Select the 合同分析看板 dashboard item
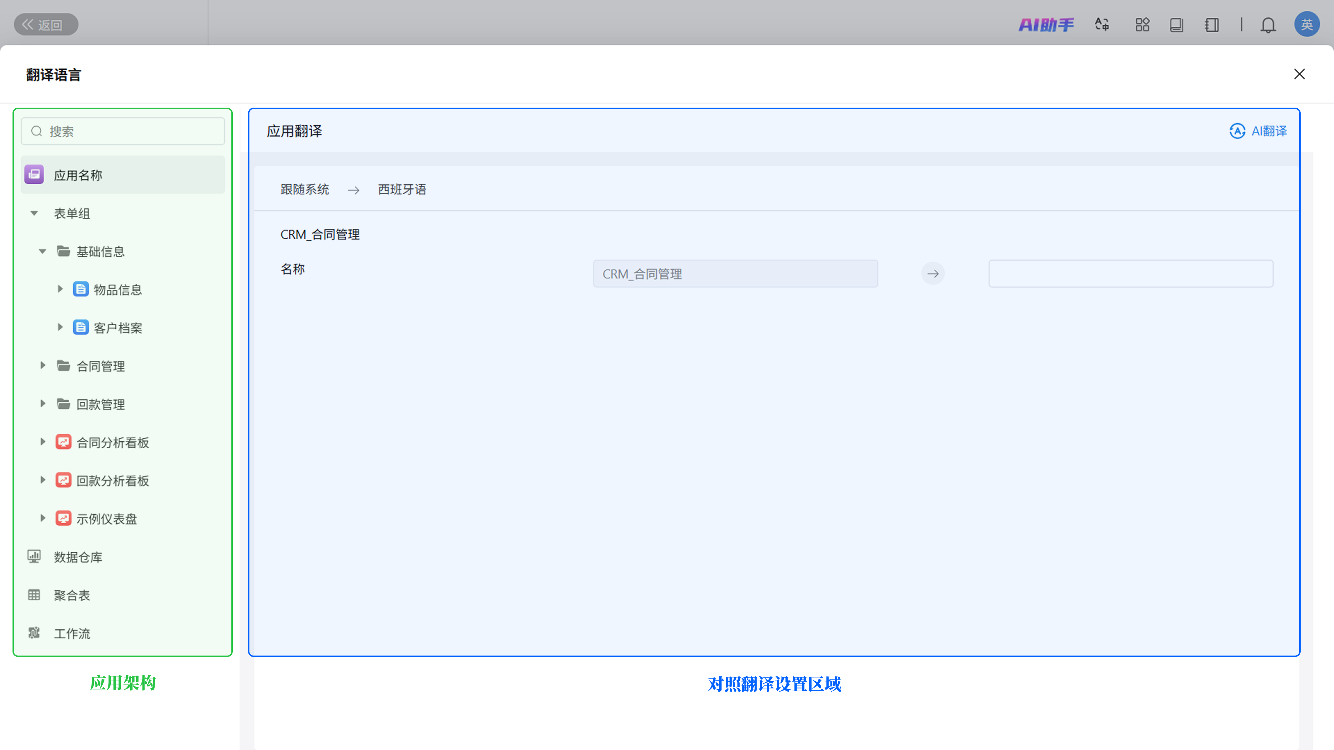This screenshot has height=750, width=1334. click(112, 443)
